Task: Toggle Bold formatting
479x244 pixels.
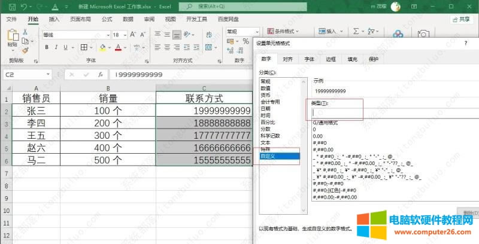Action: pos(46,48)
